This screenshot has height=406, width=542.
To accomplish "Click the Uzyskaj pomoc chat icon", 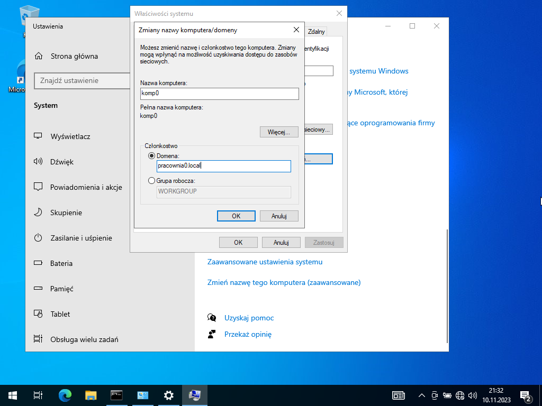I will point(212,318).
